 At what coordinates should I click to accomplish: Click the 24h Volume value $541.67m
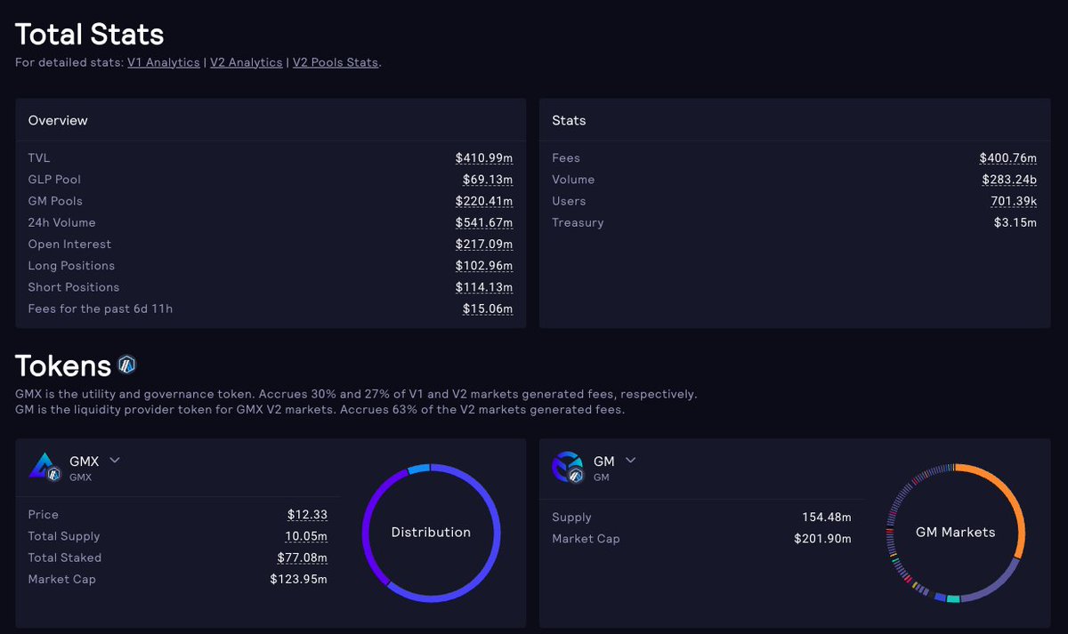coord(484,222)
